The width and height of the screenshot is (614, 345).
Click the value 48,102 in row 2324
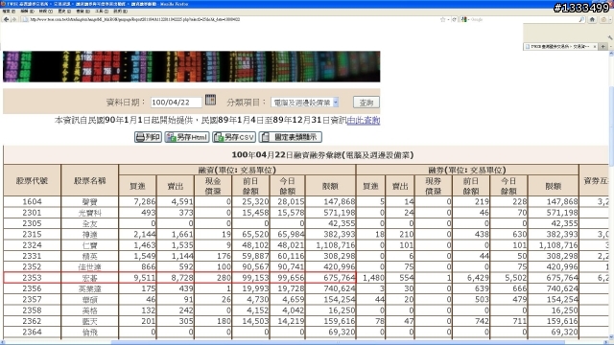pos(255,245)
